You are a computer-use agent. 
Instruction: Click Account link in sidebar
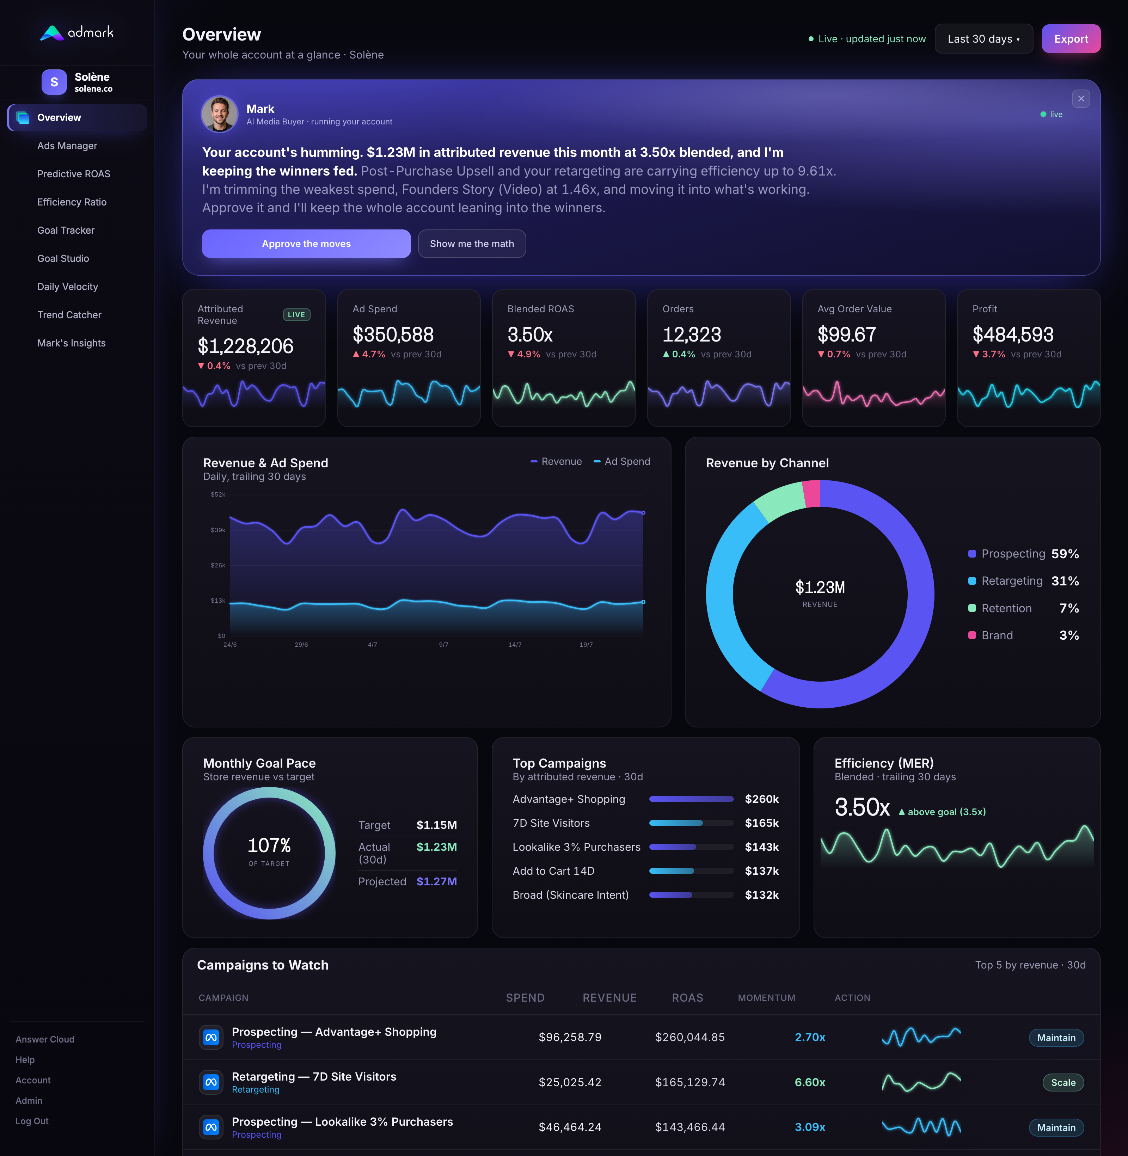click(x=33, y=1080)
